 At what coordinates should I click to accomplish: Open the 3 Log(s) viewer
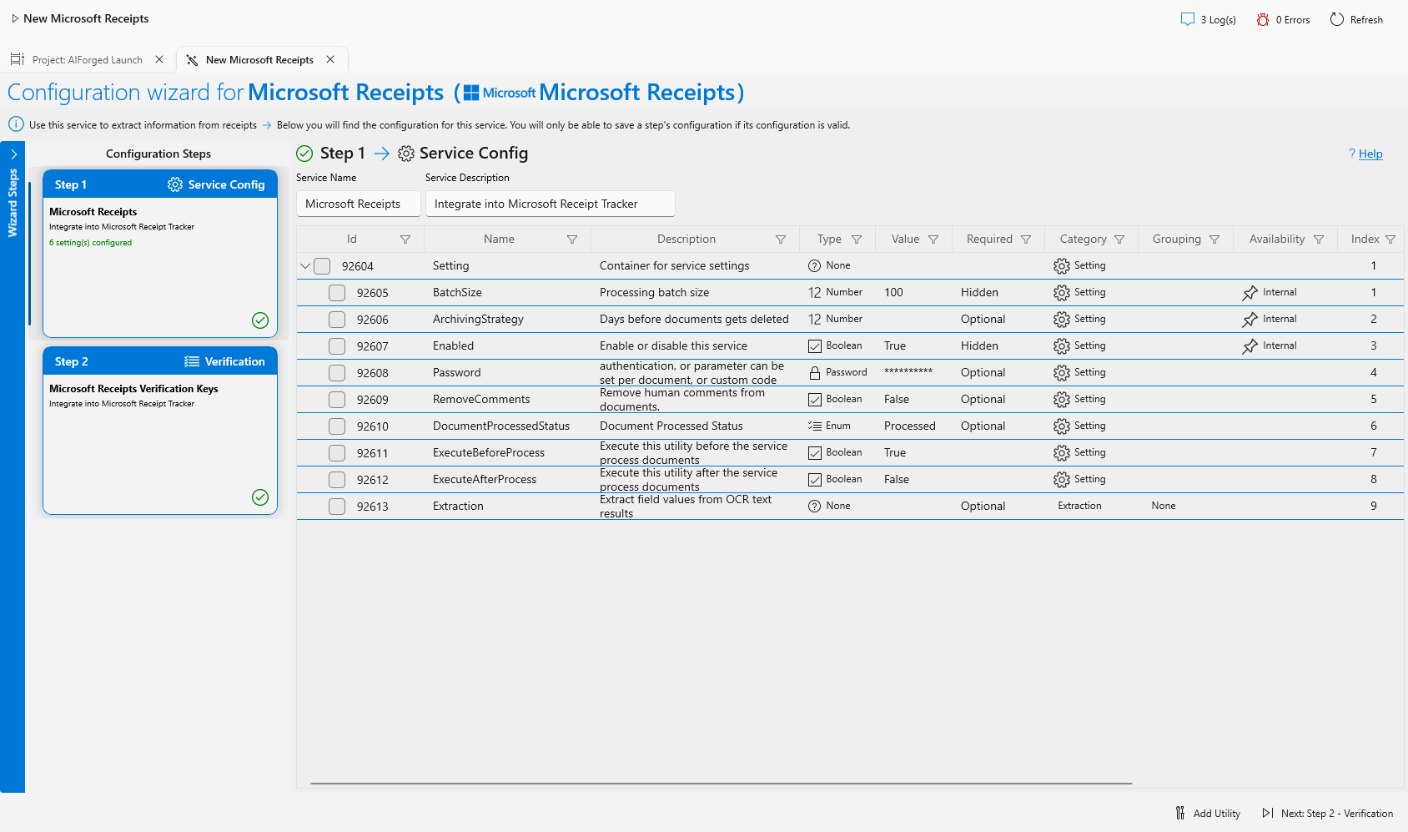click(x=1208, y=19)
